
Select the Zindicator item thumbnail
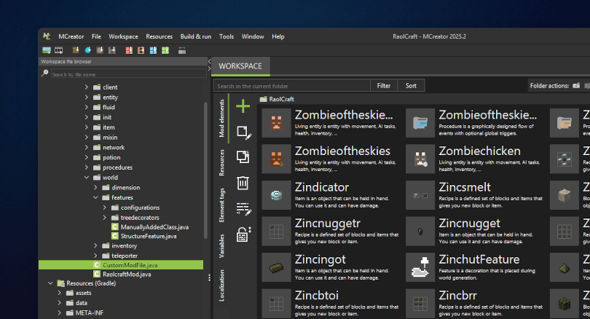(276, 195)
